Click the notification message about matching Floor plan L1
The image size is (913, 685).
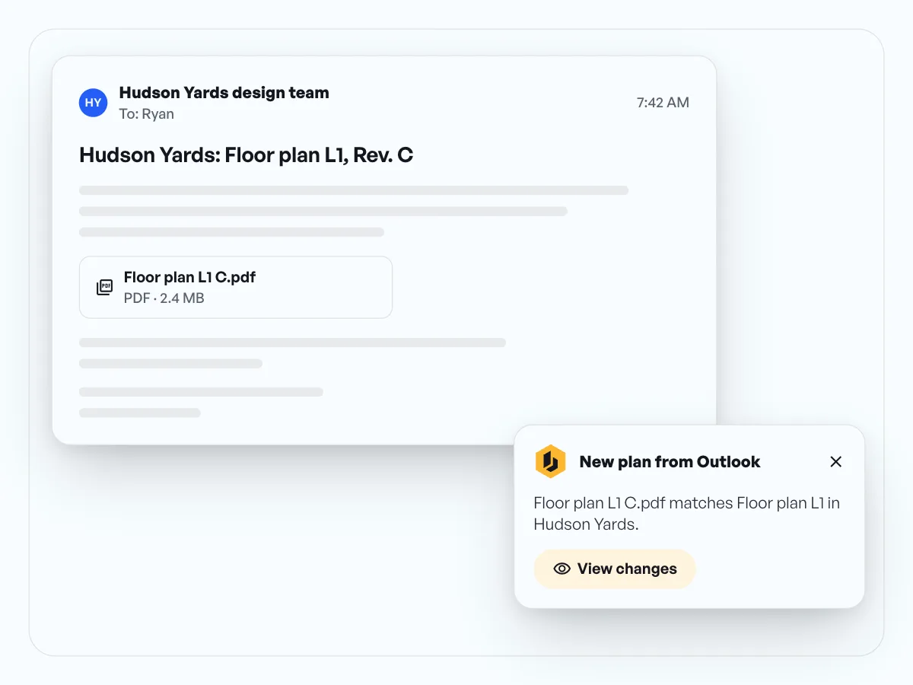[686, 514]
